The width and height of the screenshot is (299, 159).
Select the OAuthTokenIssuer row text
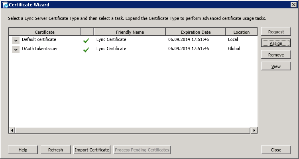pyautogui.click(x=40, y=48)
